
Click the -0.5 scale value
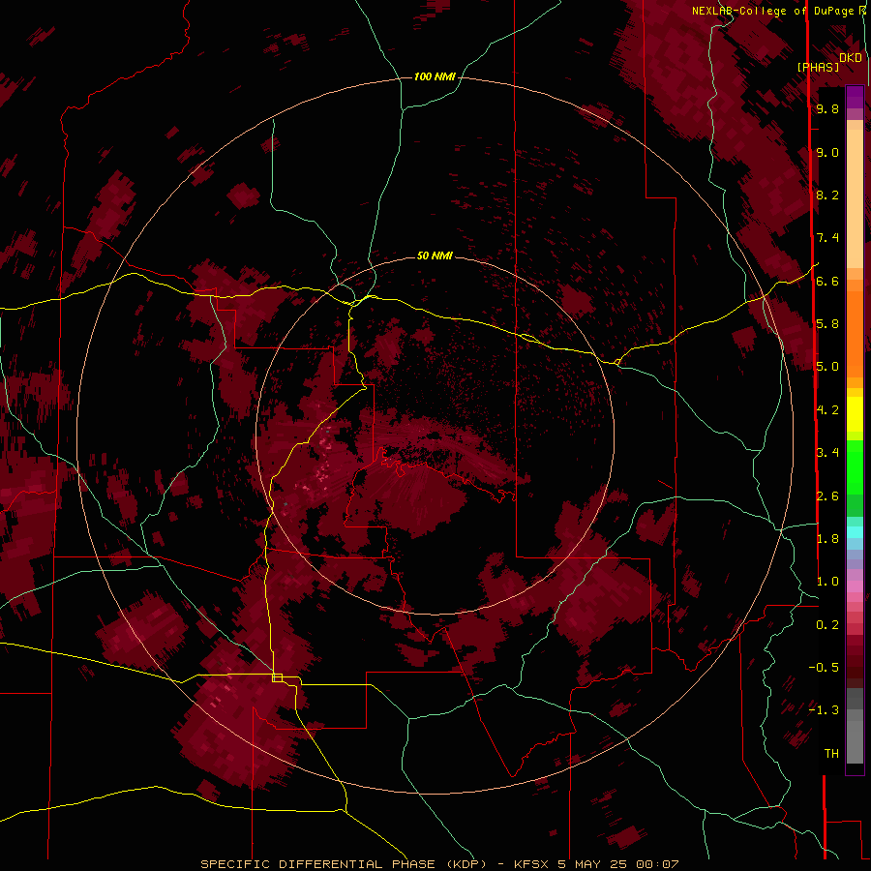[824, 668]
